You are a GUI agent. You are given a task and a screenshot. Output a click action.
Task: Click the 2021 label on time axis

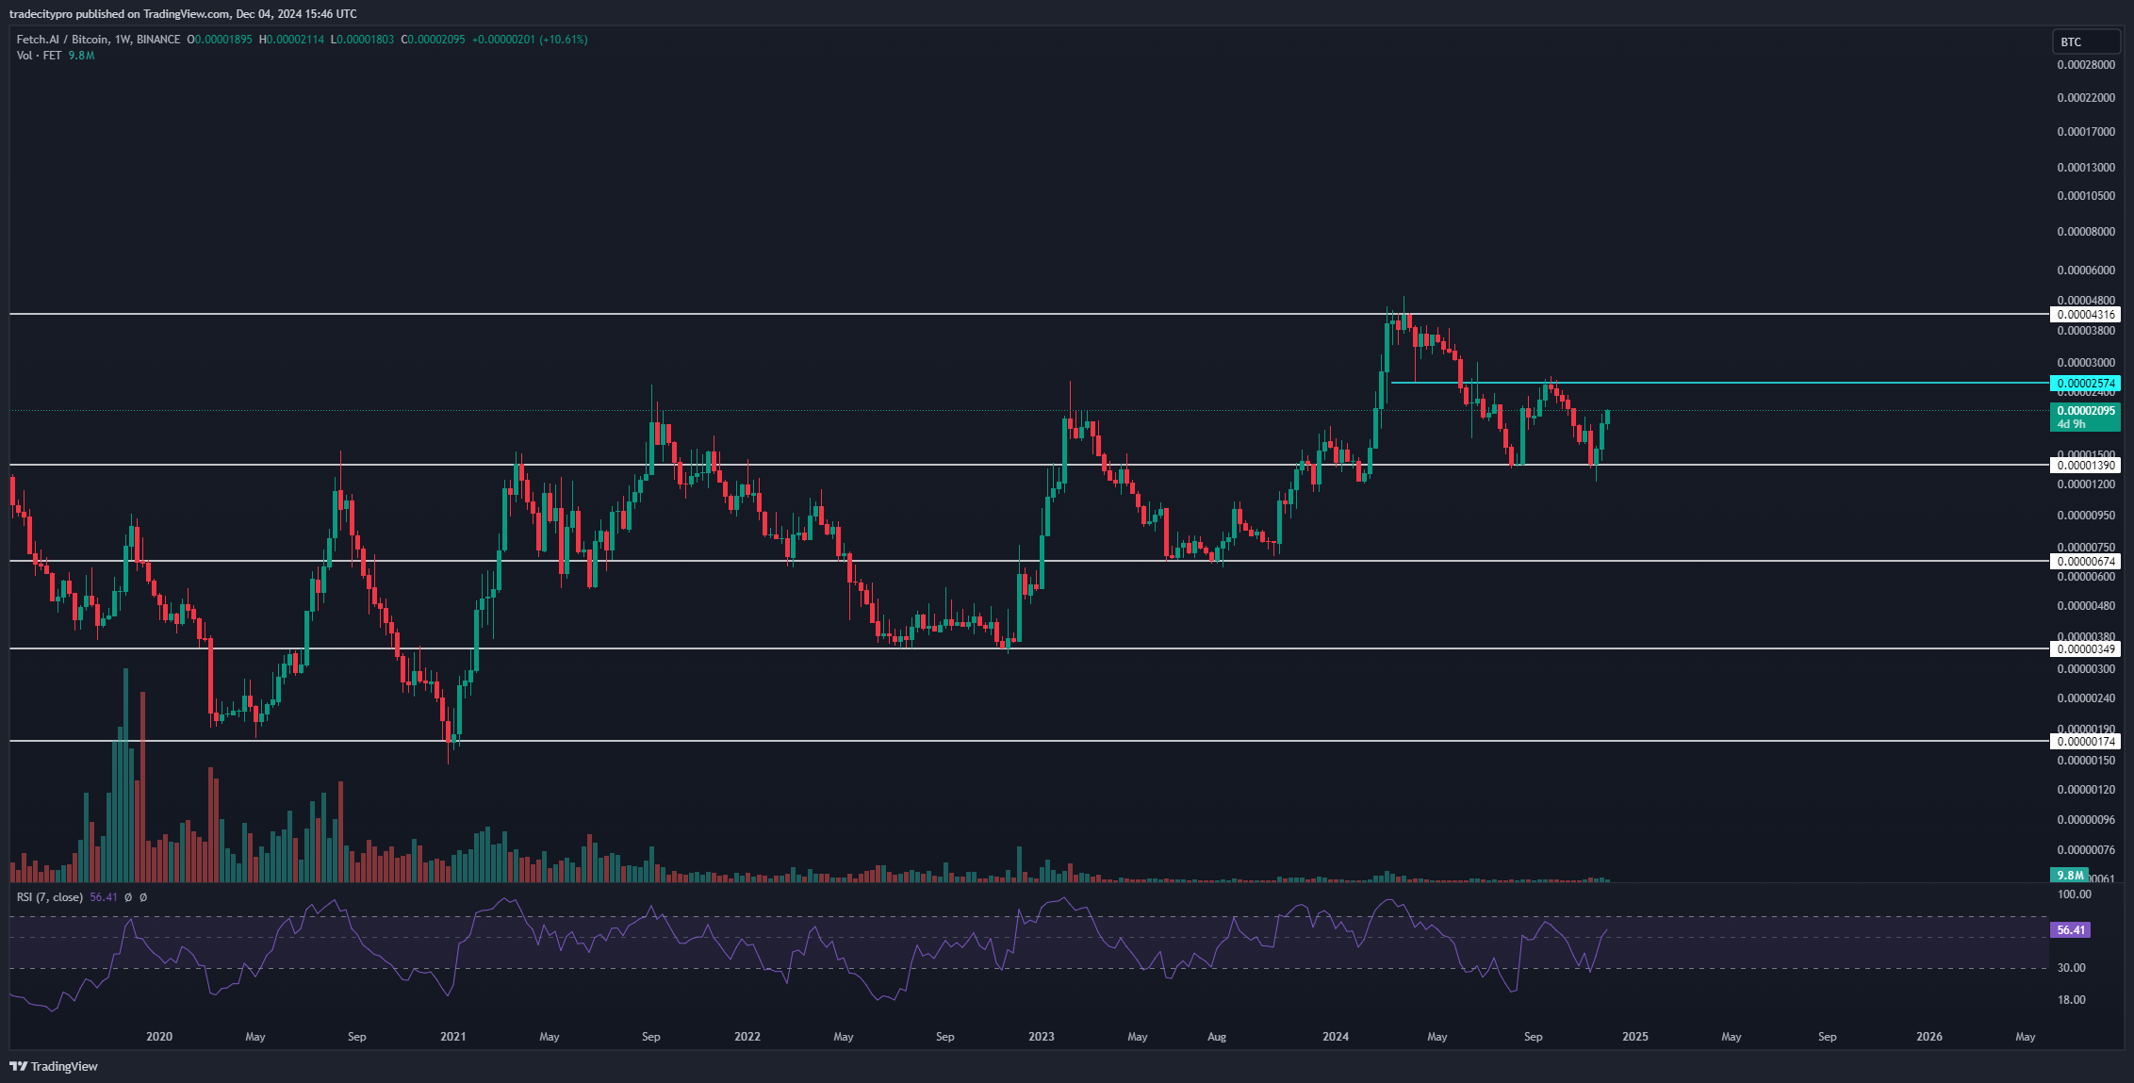coord(453,1037)
